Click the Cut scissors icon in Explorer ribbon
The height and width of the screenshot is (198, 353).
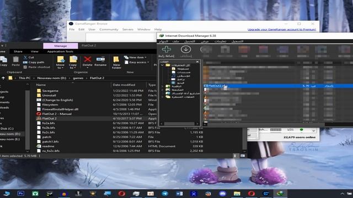[25, 57]
